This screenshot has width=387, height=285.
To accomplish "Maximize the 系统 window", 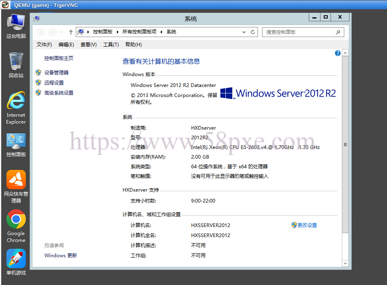I will pyautogui.click(x=326, y=17).
